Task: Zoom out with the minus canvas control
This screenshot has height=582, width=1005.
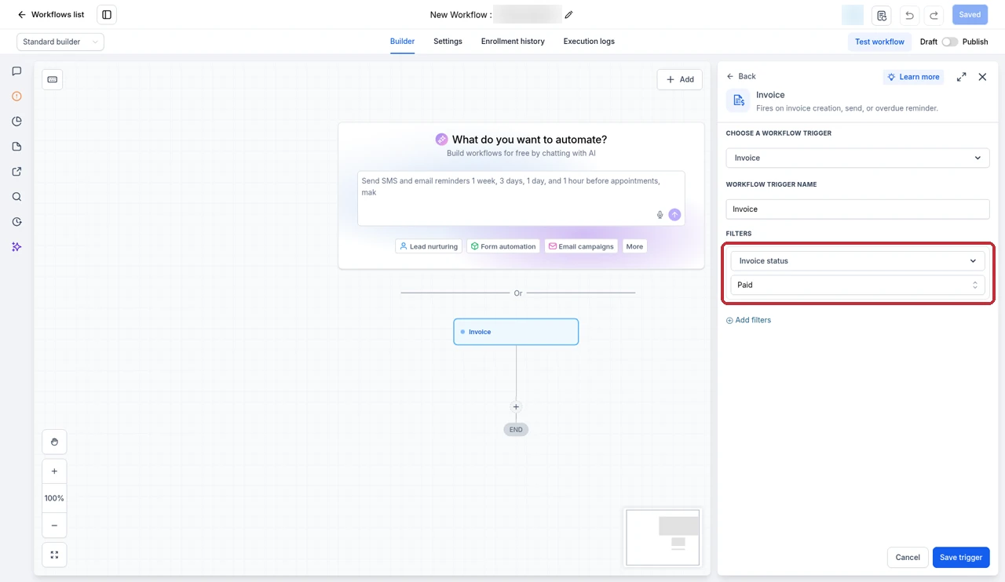Action: (x=54, y=526)
